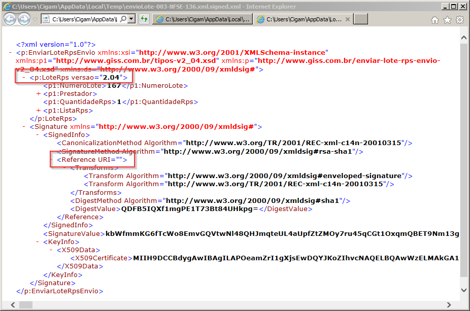The image size is (470, 311).
Task: Open the Home page icon
Action: tap(434, 20)
